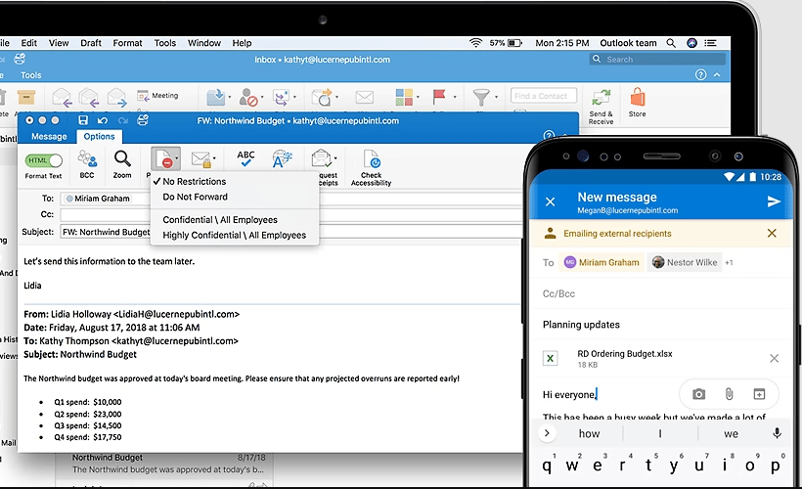Screen dimensions: 802x489
Task: Expand the Follow Up flag dropdown arrow
Action: click(x=455, y=97)
